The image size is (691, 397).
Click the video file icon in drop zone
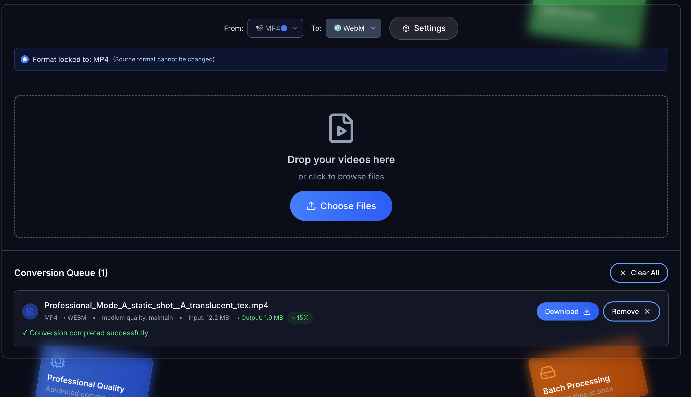[x=341, y=128]
